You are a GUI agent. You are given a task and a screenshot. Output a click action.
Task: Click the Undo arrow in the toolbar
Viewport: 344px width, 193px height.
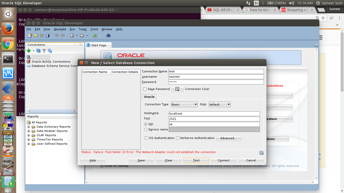pyautogui.click(x=56, y=35)
